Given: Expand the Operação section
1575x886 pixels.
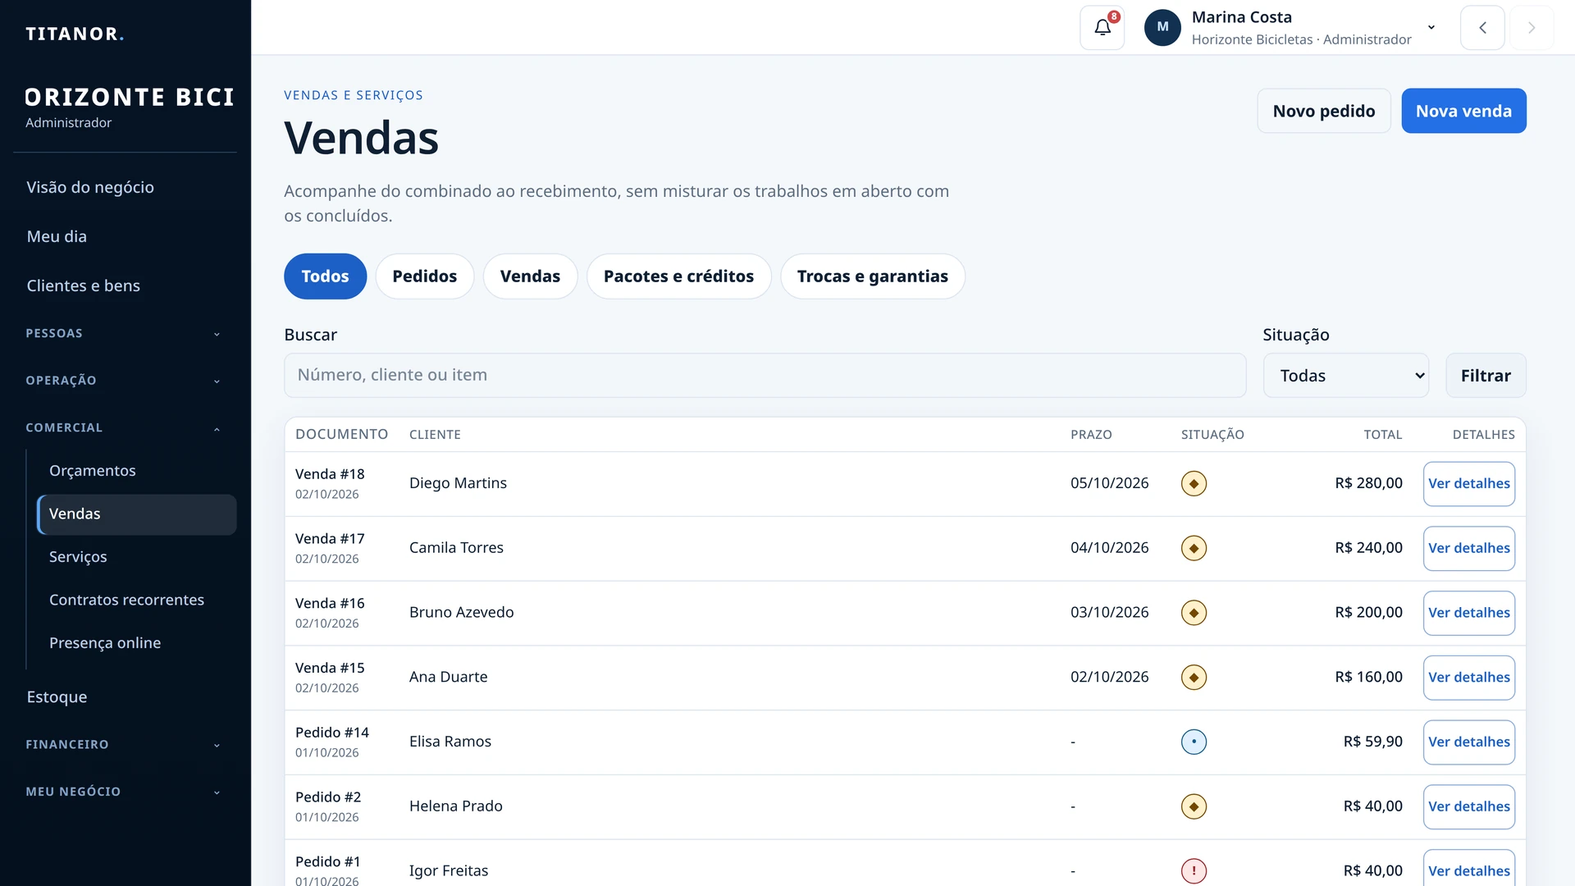Looking at the screenshot, I should click(125, 381).
